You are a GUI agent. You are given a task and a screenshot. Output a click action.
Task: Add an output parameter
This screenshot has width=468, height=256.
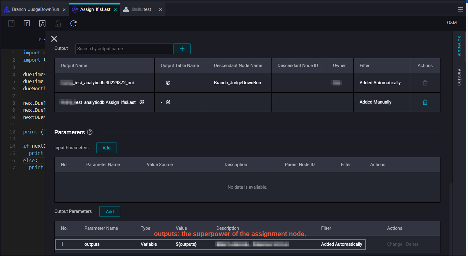point(110,212)
